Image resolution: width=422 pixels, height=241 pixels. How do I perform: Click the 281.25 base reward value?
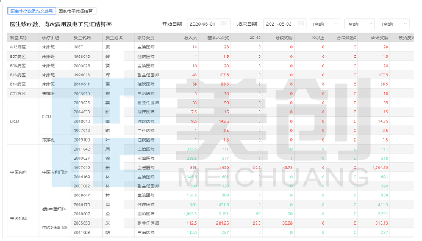(223, 223)
